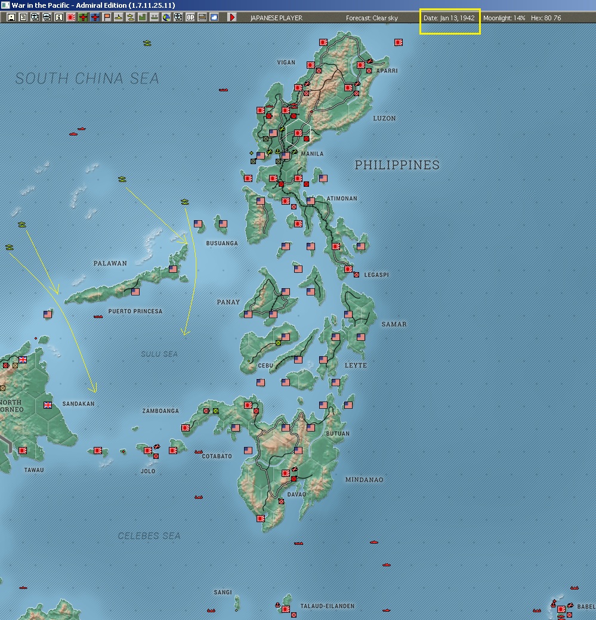Select the Japanese flag base at Davao
The image size is (596, 620).
[x=286, y=473]
